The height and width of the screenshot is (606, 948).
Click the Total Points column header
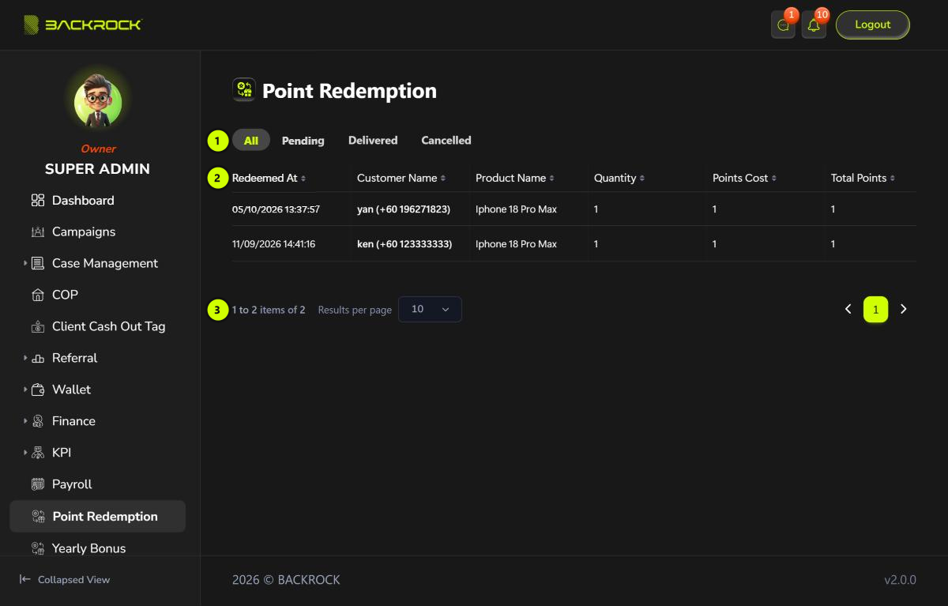click(x=859, y=179)
